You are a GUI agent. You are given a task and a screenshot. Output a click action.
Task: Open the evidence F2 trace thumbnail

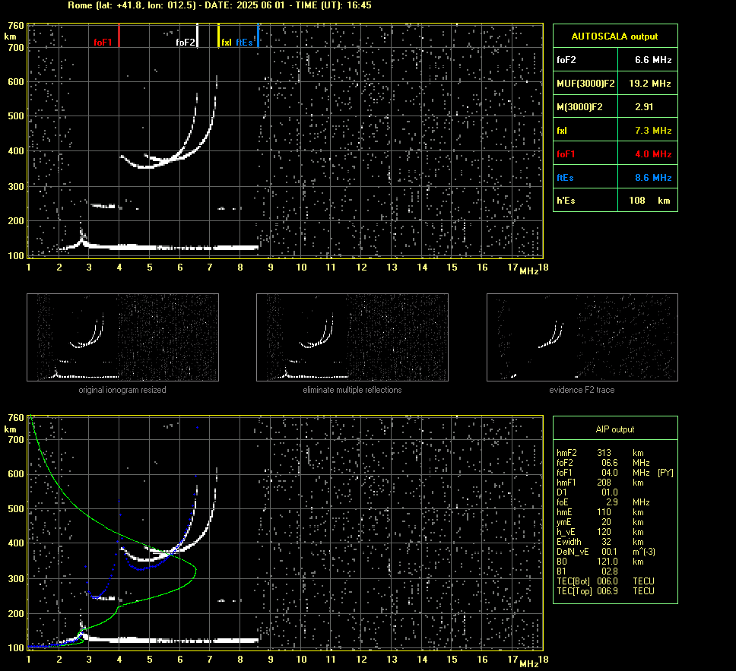pyautogui.click(x=582, y=337)
